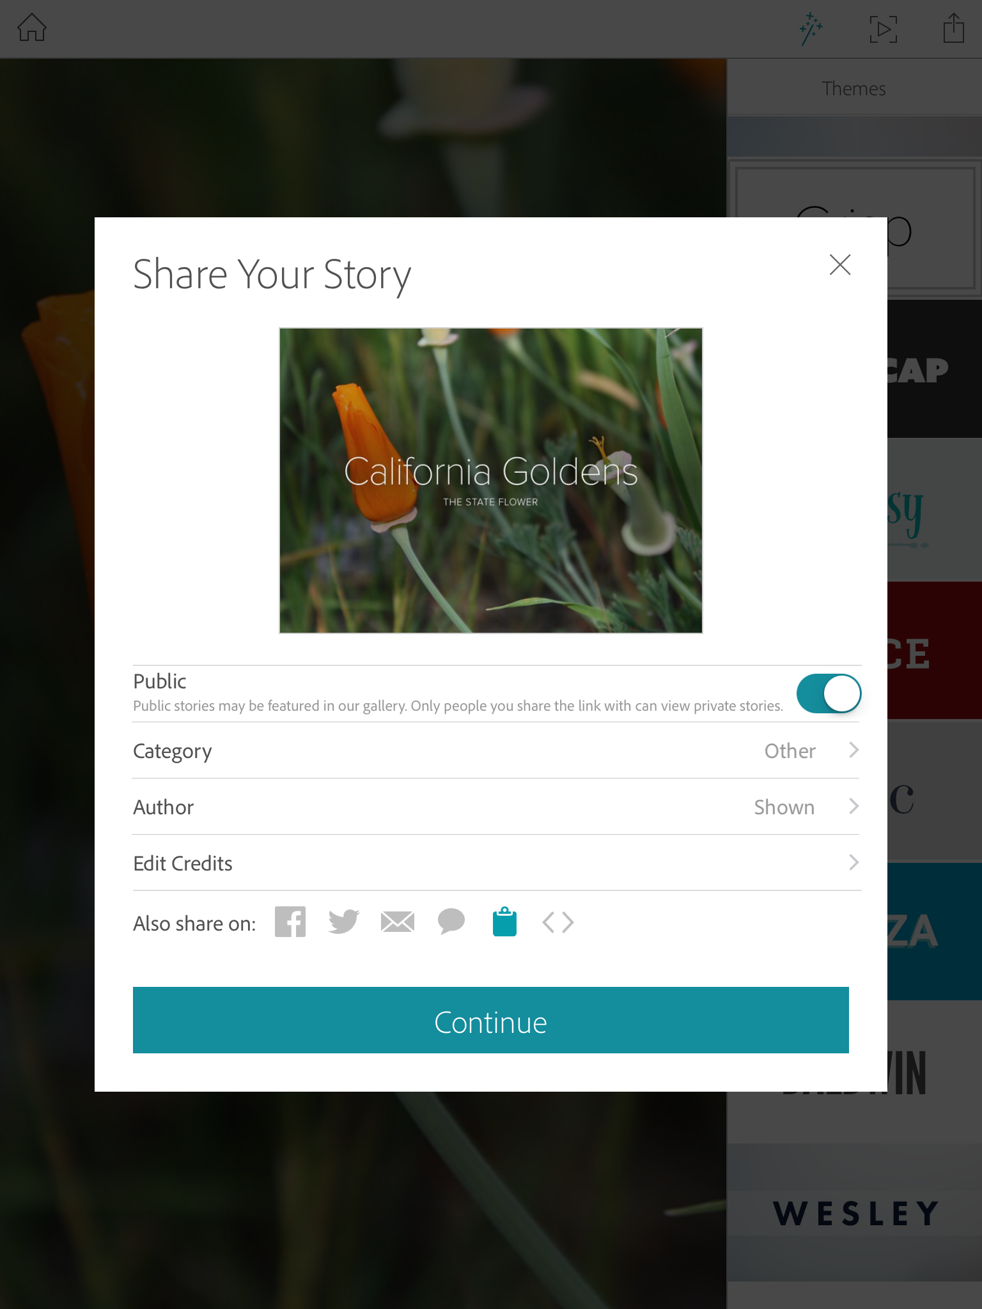Tap the Home icon

pos(32,28)
